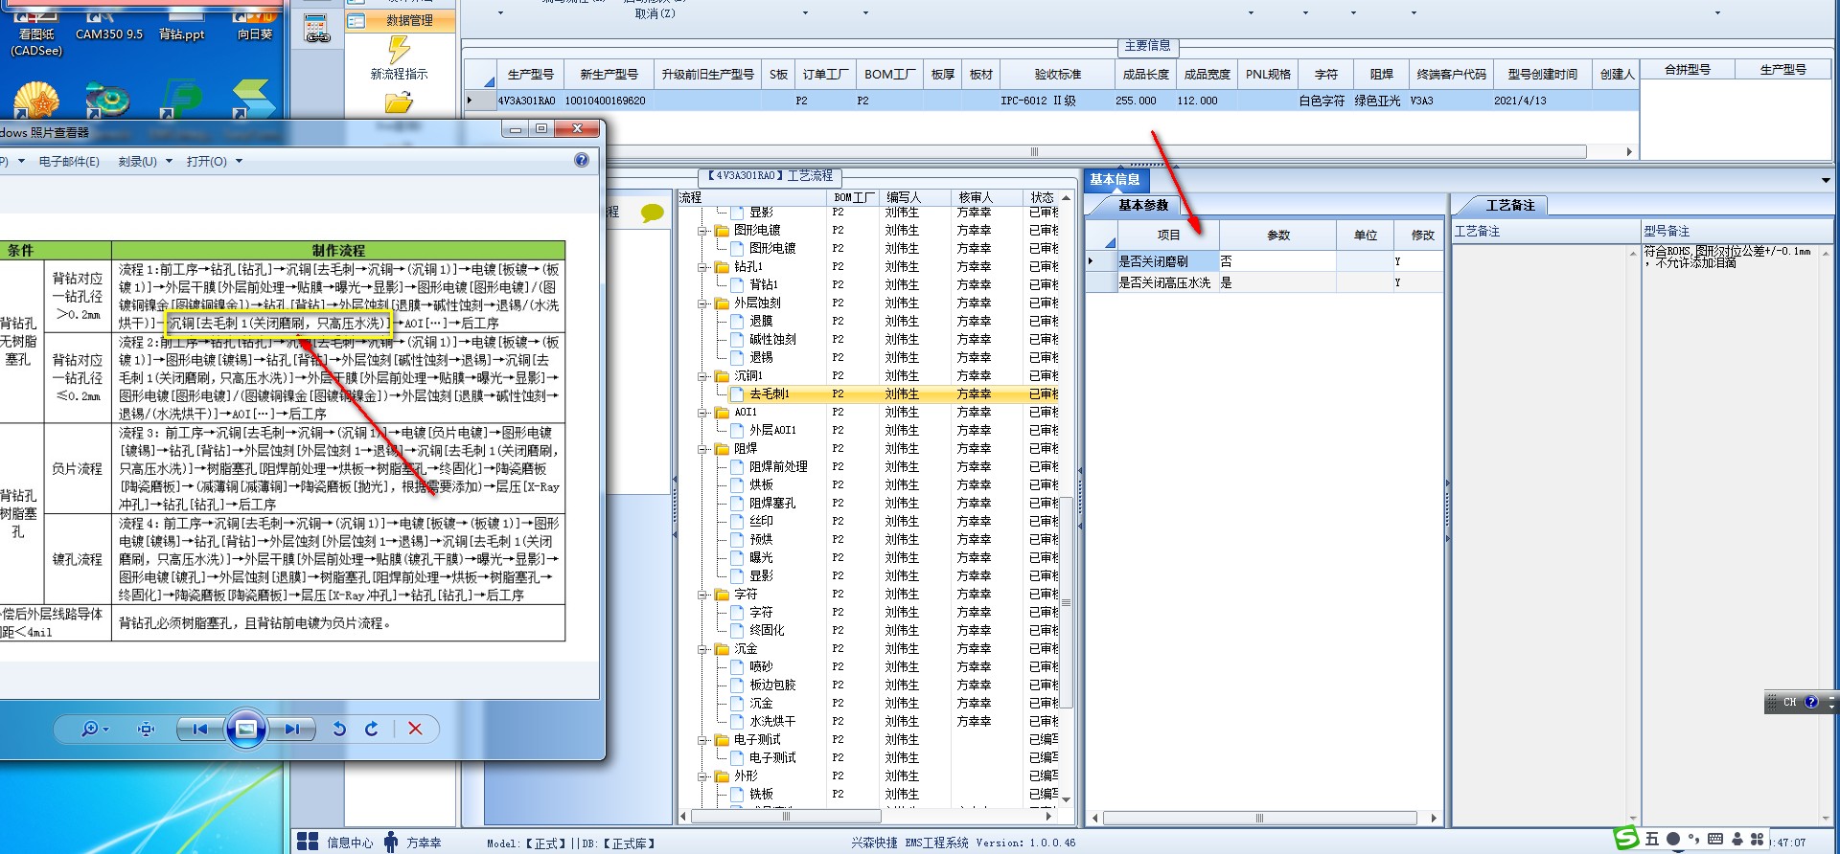Open the IME toolbox four-leaf icon
Screen dimensions: 1840x854
point(1757,840)
